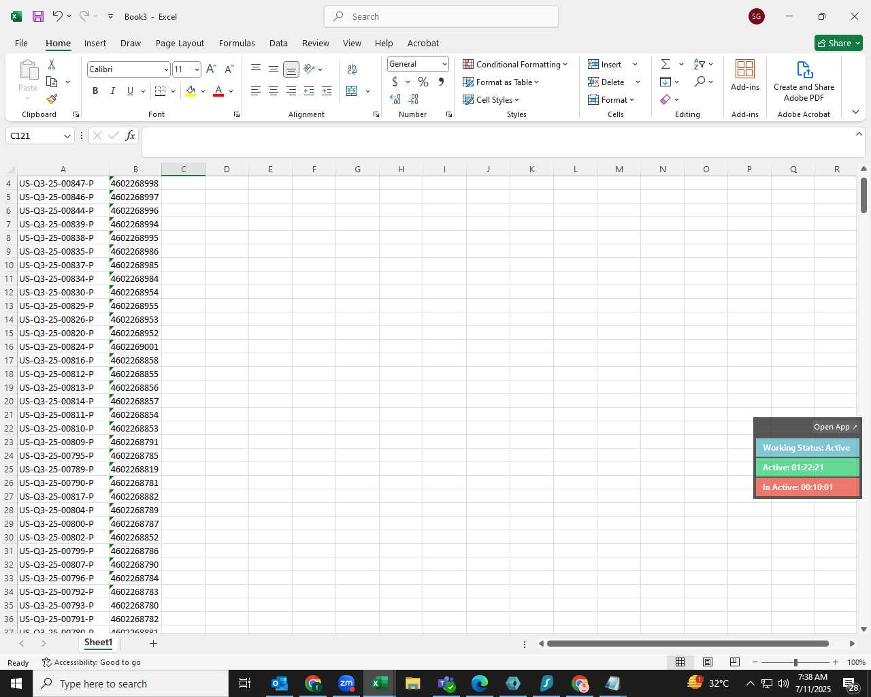Viewport: 871px width, 697px height.
Task: Open the Merge & Center dropdown arrow
Action: click(367, 91)
